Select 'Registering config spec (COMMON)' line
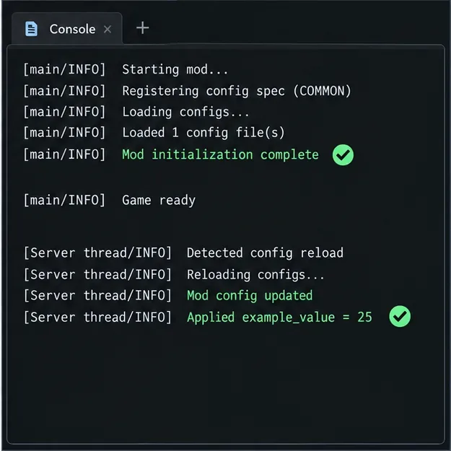 tap(187, 91)
